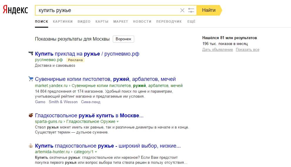Click snippet 'Купить охотничье ружье: гладкоствольное'

(111, 160)
